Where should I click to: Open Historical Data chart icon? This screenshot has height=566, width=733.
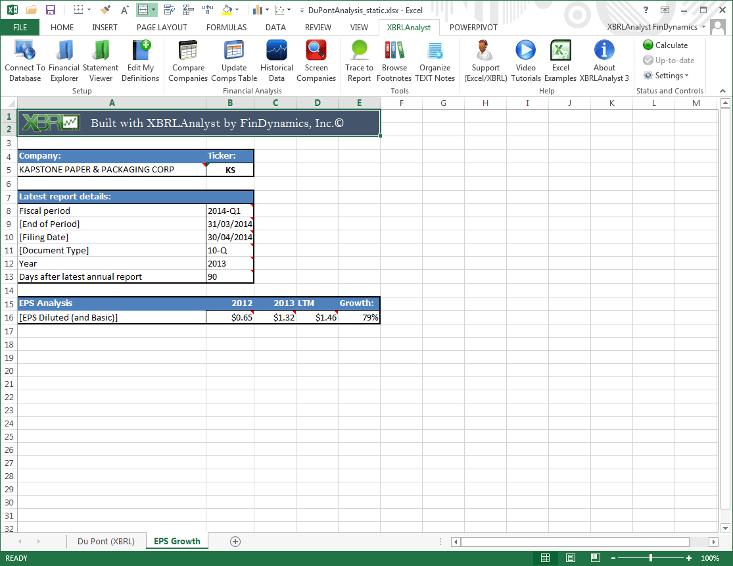click(277, 61)
